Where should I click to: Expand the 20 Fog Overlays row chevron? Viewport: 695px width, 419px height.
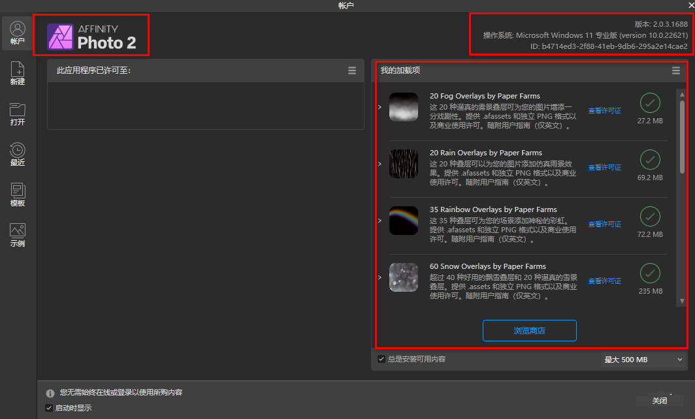click(x=380, y=107)
